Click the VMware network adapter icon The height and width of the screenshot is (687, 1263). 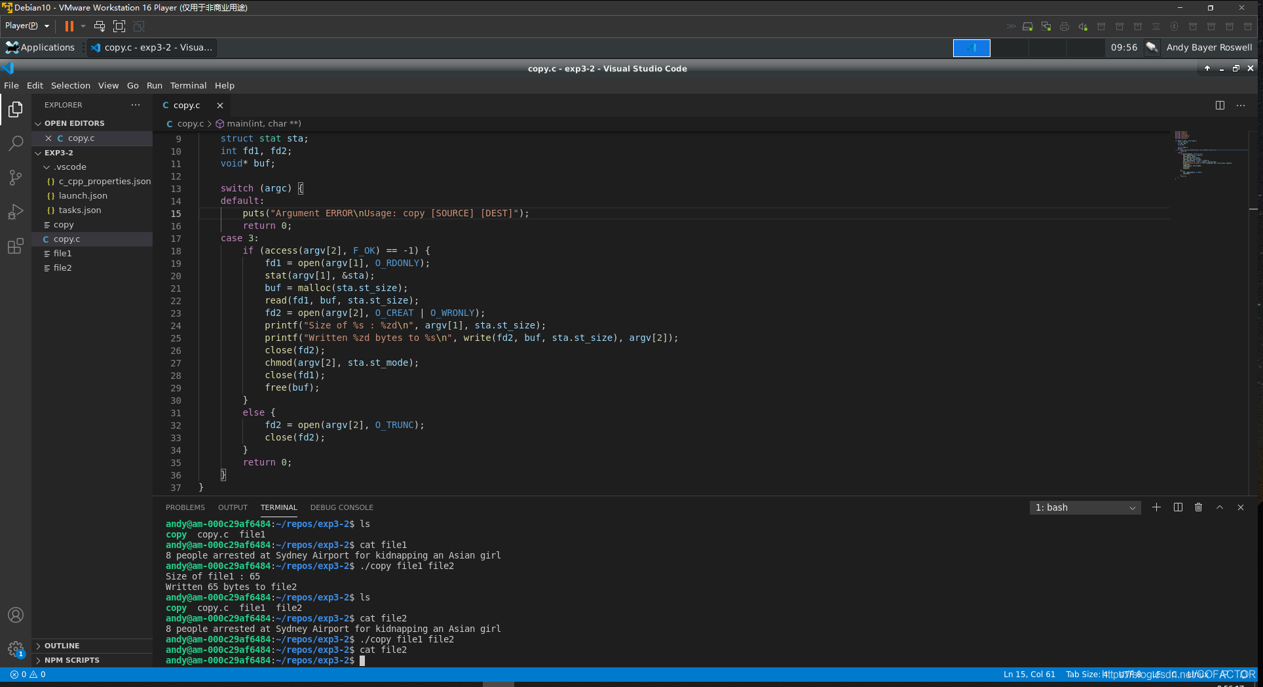click(x=1046, y=27)
